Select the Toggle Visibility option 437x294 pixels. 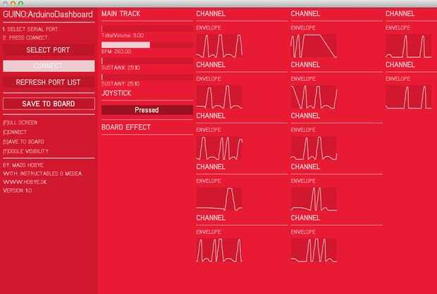[x=25, y=152]
